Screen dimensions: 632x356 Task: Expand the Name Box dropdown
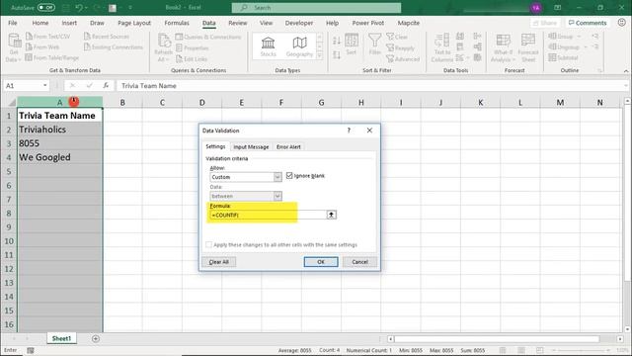click(44, 86)
